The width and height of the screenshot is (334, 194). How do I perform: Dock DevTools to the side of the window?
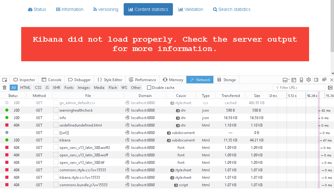pos(316,80)
